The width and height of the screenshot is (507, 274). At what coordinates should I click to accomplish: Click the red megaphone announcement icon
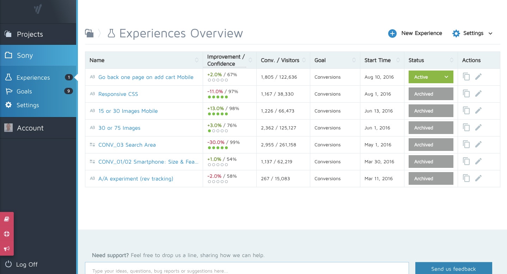point(7,249)
